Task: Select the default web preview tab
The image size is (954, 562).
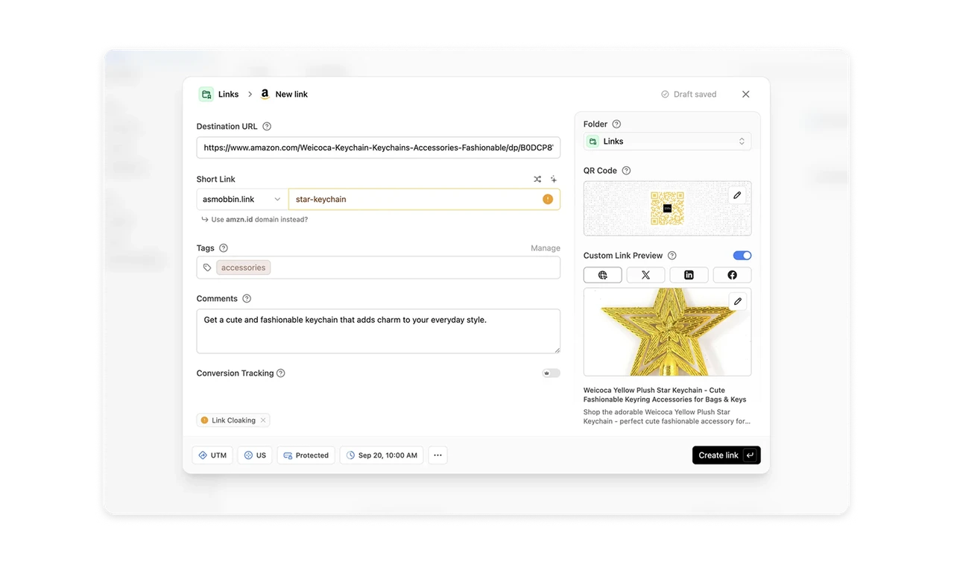Action: click(602, 275)
